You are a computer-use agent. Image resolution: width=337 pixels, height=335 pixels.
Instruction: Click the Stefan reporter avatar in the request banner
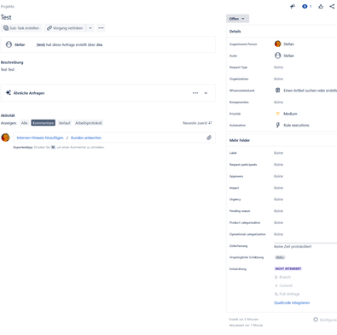coord(9,44)
